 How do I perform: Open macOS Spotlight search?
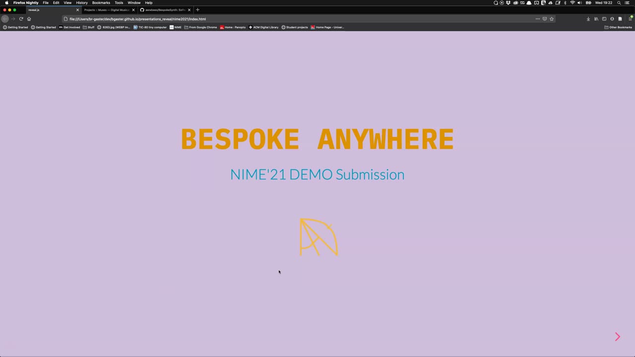[619, 3]
